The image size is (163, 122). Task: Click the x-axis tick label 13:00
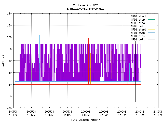point(31,115)
